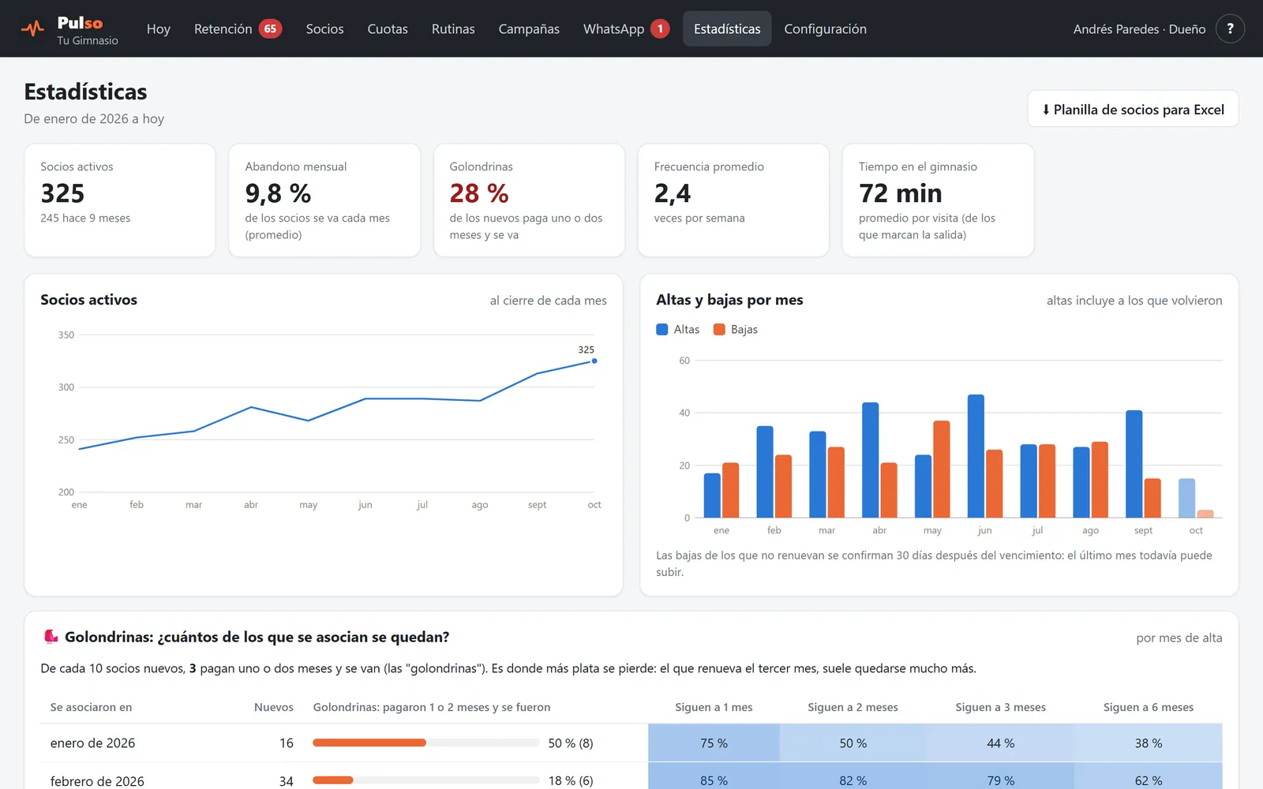Click the febrero golondrinas progress bar 18 %
This screenshot has height=789, width=1263.
426,780
